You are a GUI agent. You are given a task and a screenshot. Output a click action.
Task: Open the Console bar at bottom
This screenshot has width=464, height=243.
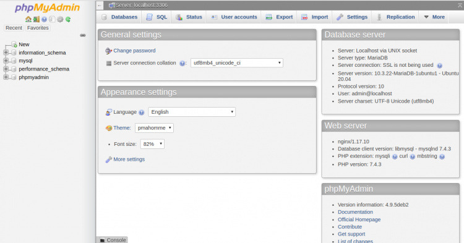click(x=113, y=240)
